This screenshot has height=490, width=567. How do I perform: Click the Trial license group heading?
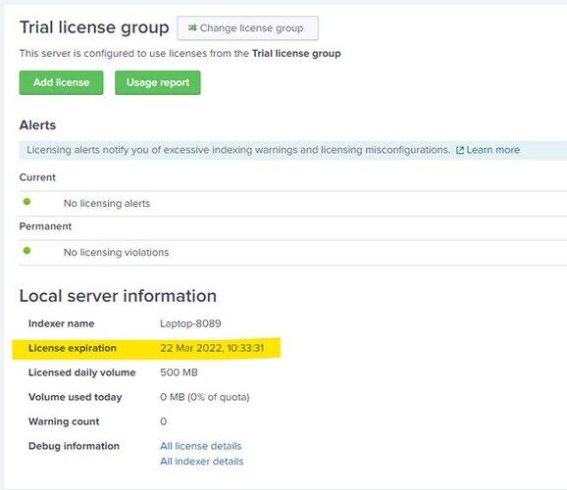tap(94, 27)
